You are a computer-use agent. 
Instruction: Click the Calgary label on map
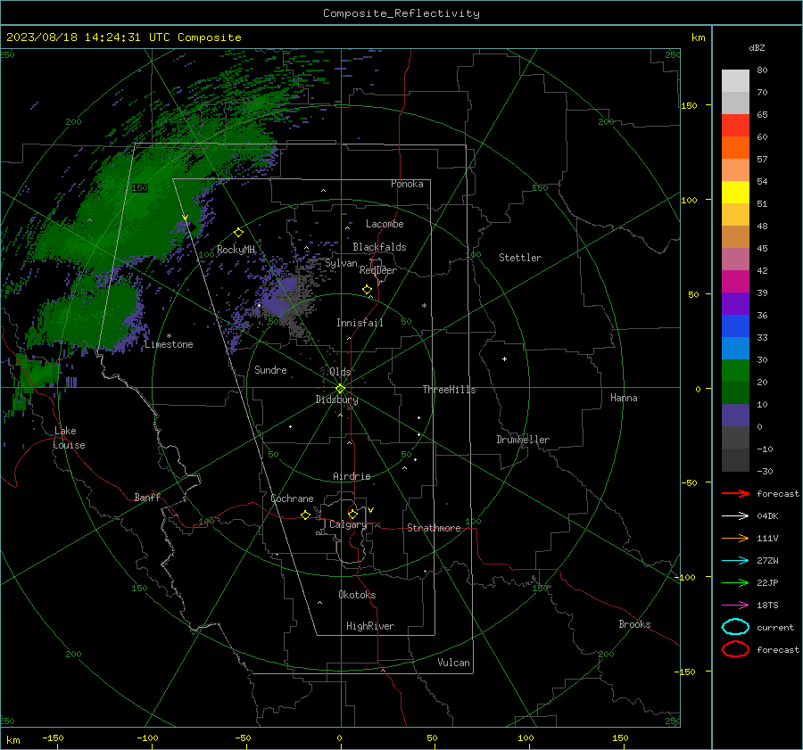[x=348, y=524]
